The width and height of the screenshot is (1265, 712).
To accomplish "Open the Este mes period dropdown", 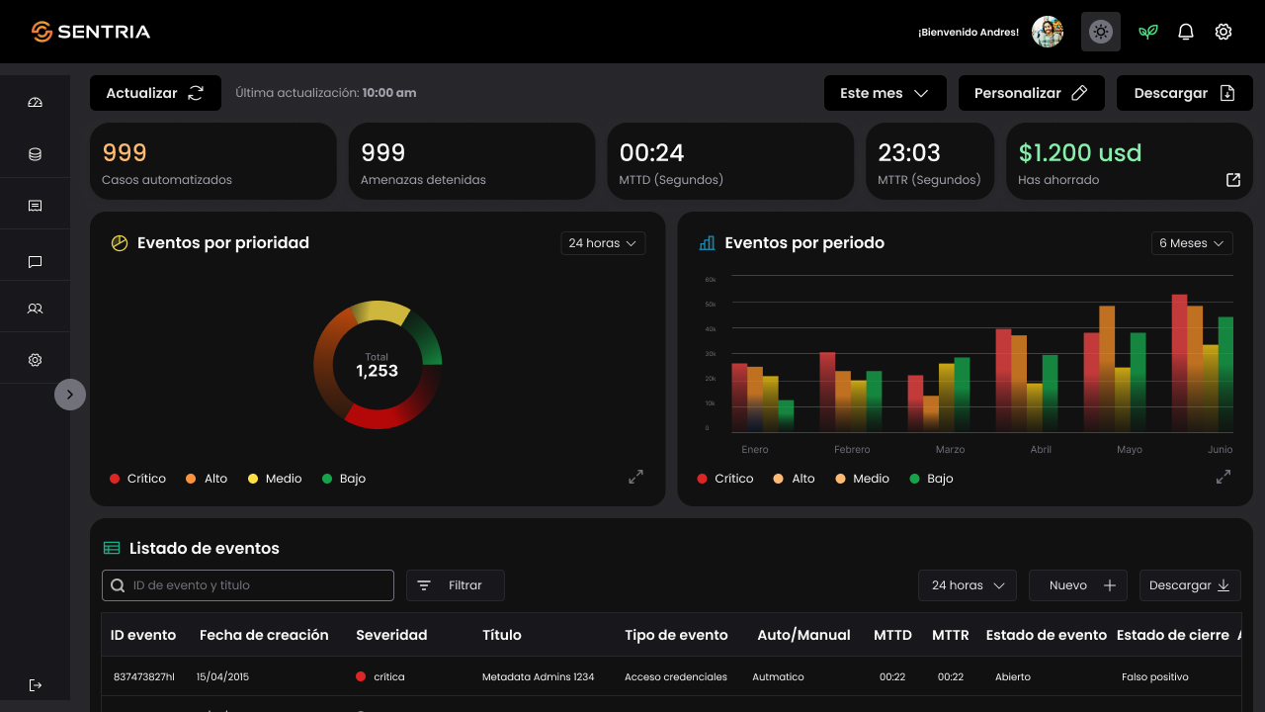I will [x=885, y=93].
